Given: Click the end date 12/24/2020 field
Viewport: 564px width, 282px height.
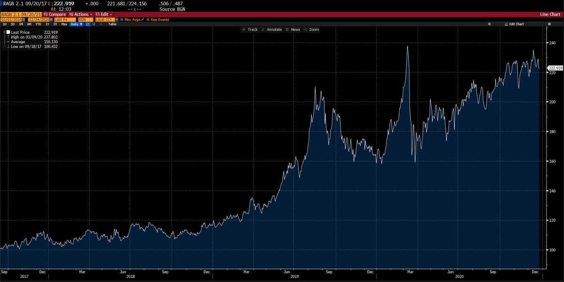Looking at the screenshot, I should pos(39,20).
